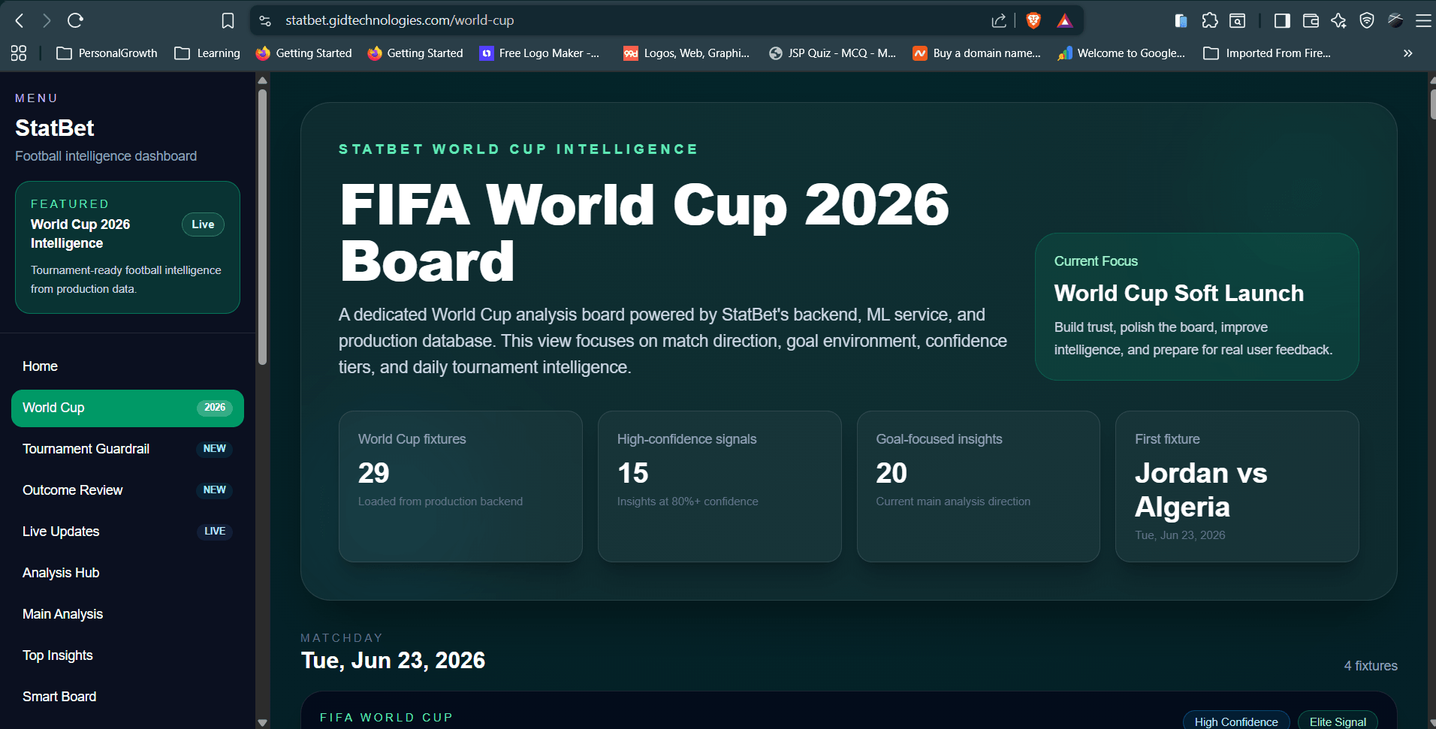Open the Free Logo Maker bookmark
This screenshot has height=729, width=1436.
[x=539, y=53]
